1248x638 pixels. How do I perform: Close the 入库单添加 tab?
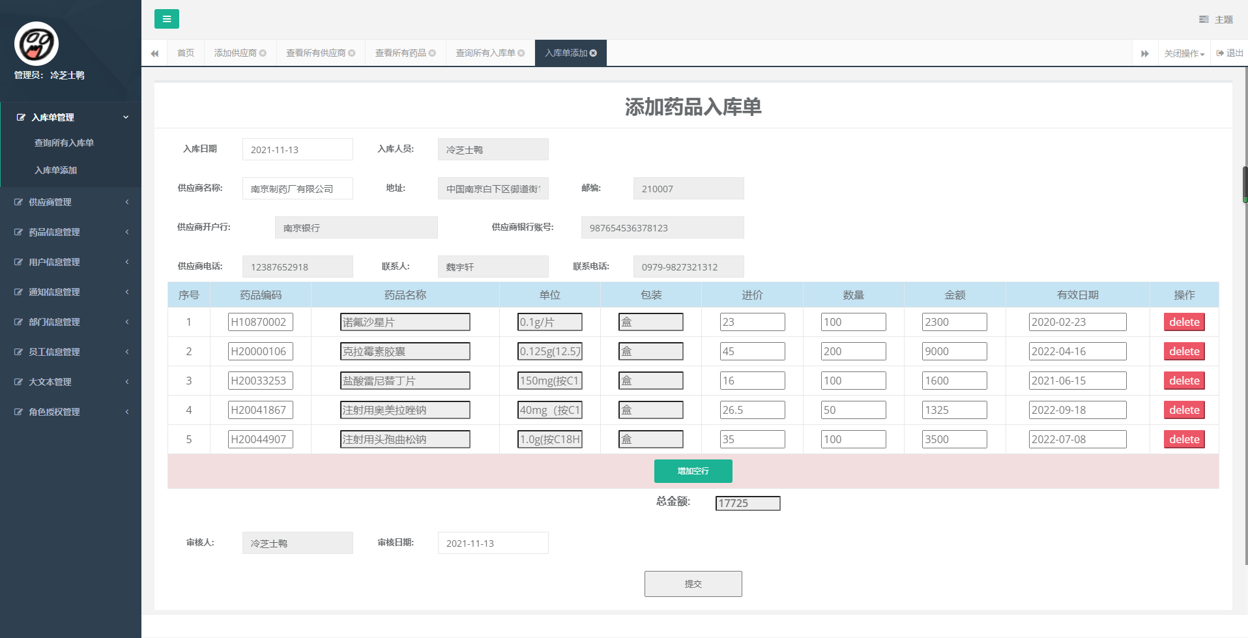coord(593,53)
